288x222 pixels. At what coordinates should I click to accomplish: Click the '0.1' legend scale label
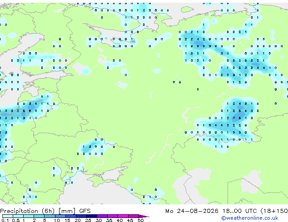(5, 220)
